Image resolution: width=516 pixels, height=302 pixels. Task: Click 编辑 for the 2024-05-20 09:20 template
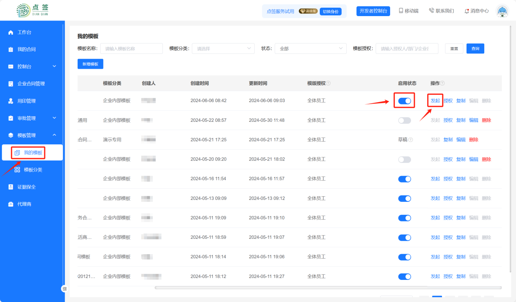(x=474, y=159)
